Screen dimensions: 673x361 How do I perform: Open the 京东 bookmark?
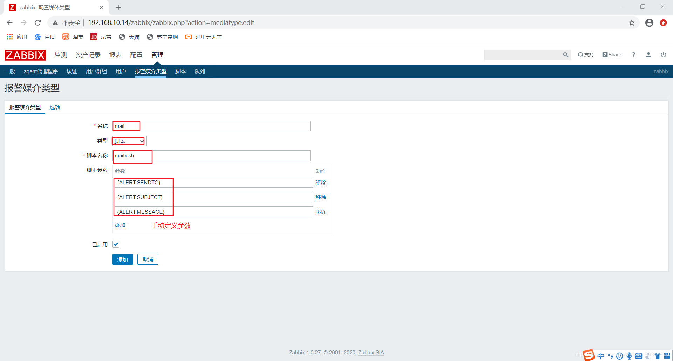[101, 37]
